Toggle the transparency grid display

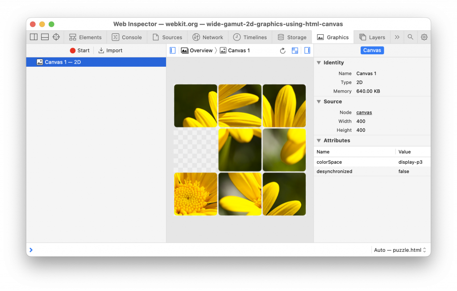tap(295, 51)
